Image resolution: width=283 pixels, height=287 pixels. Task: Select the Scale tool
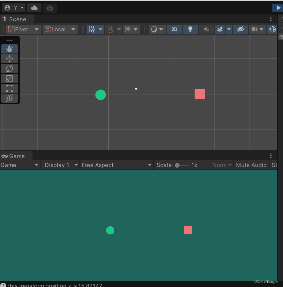point(10,78)
